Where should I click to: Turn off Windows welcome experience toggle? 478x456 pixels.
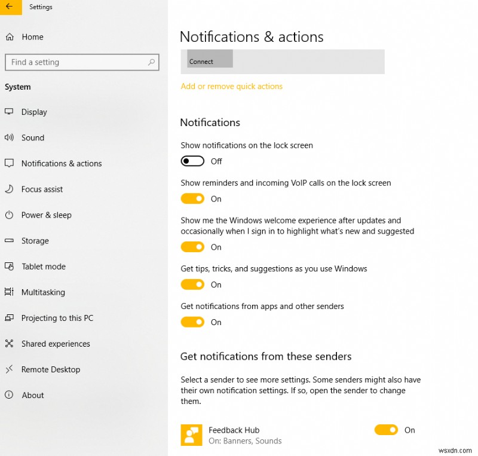coord(192,247)
